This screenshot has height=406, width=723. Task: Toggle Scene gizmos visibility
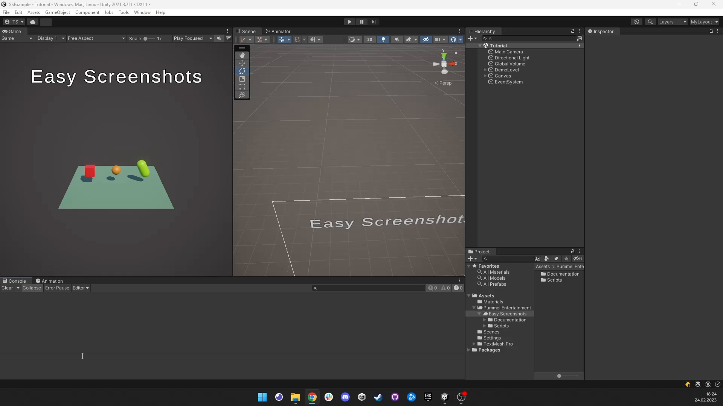point(453,39)
